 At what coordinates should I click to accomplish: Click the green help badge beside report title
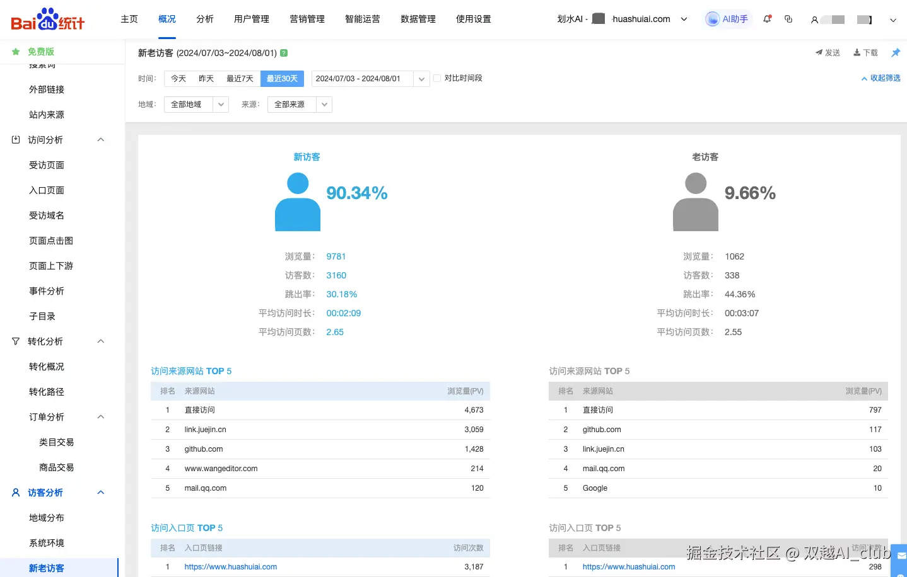[x=284, y=53]
